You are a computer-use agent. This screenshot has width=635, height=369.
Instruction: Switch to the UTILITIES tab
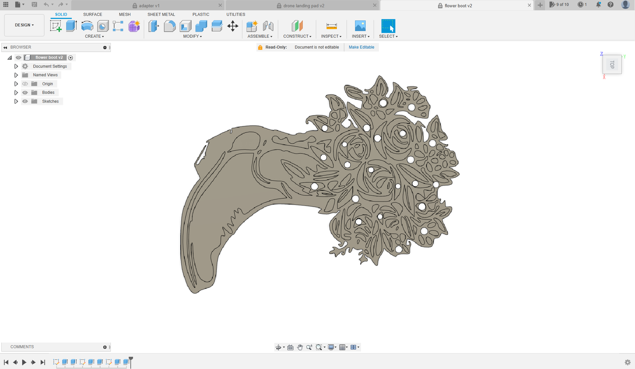click(x=236, y=15)
